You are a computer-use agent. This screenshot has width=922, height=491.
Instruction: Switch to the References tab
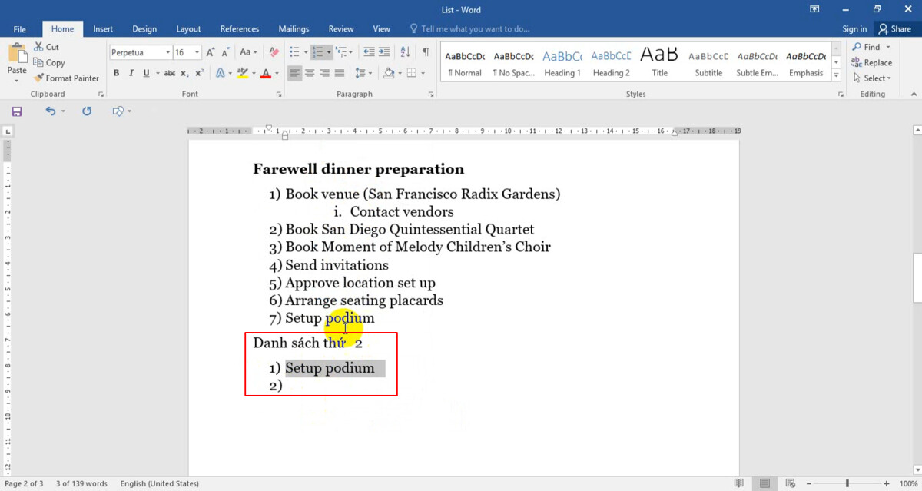(x=240, y=29)
